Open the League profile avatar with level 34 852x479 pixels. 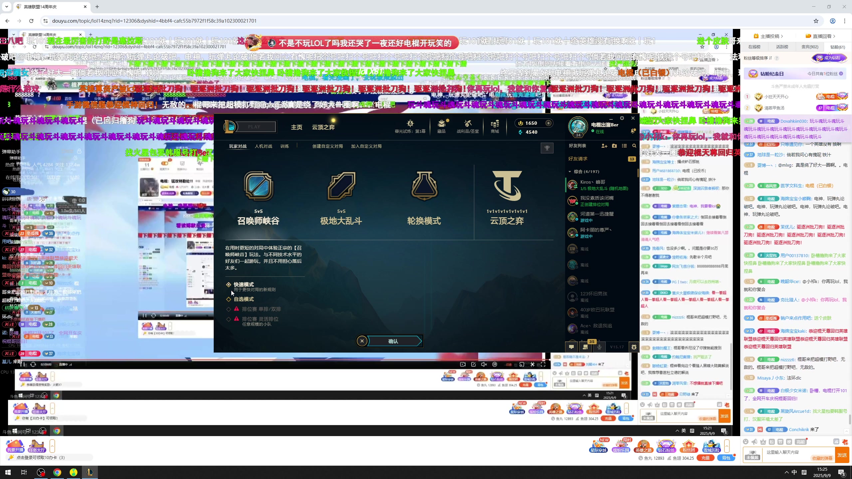click(578, 127)
